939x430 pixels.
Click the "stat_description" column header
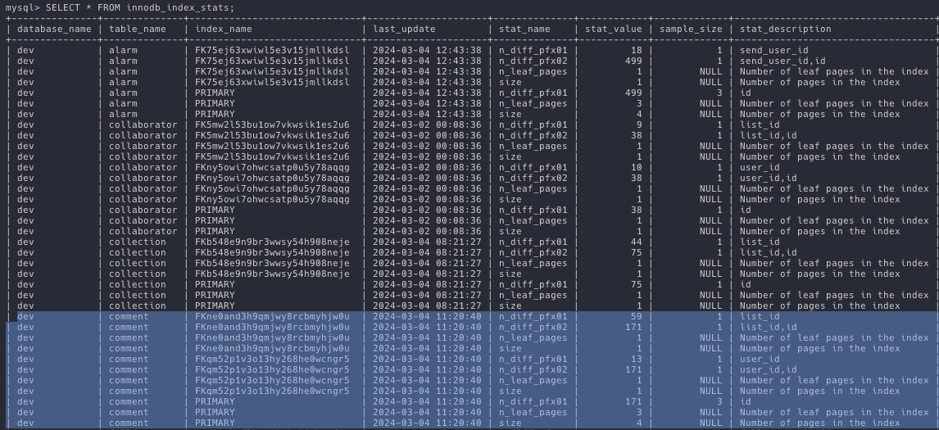coord(786,29)
